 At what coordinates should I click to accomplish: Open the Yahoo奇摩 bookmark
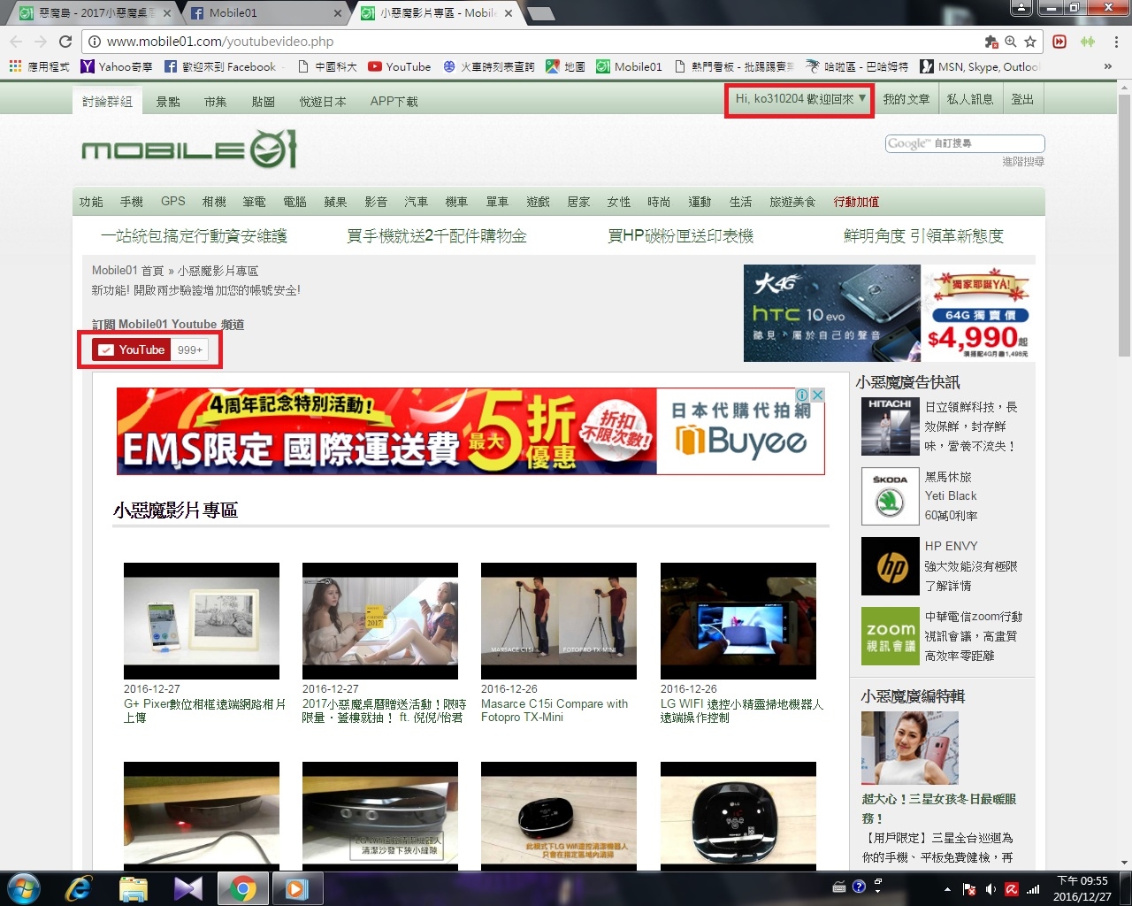[x=117, y=66]
